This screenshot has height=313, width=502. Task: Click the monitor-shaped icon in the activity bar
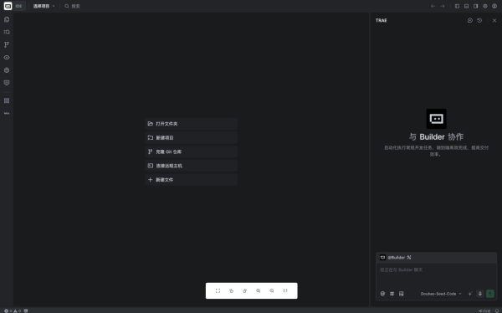7,83
